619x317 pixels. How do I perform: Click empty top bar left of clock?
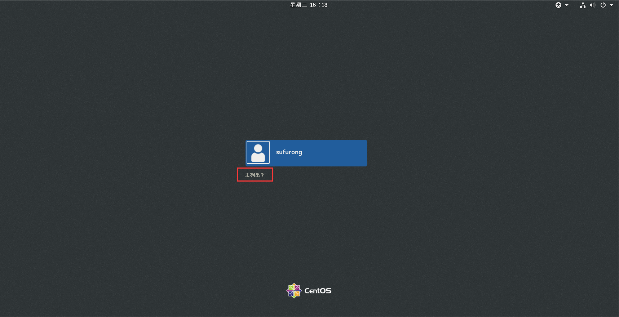(144, 5)
